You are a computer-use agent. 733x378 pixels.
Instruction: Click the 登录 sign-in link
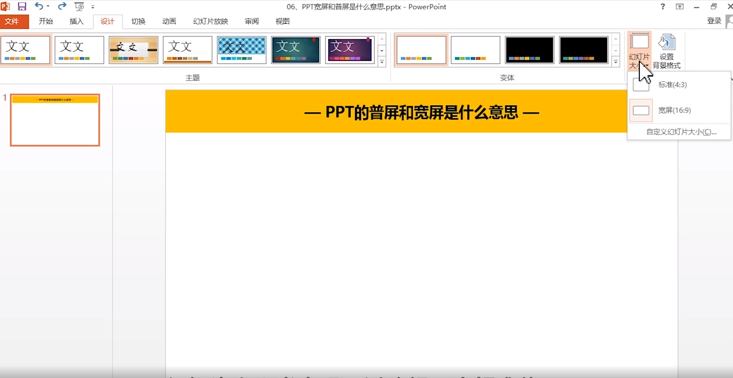tap(714, 21)
